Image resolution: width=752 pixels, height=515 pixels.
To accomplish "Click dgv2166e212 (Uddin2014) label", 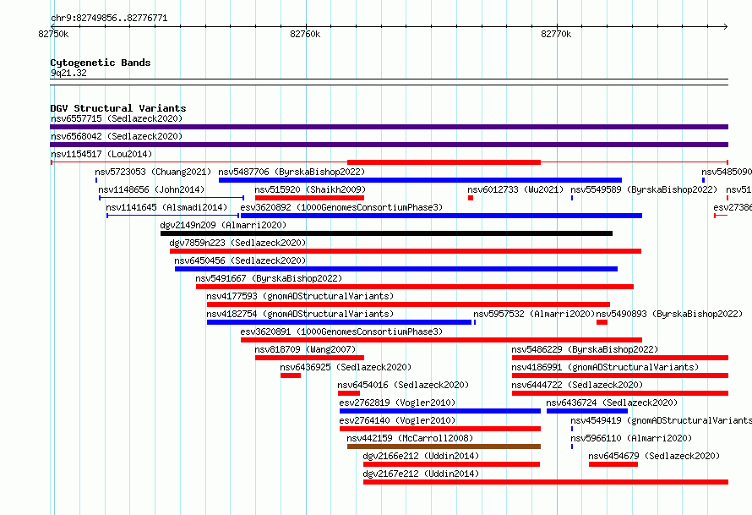I will (421, 456).
